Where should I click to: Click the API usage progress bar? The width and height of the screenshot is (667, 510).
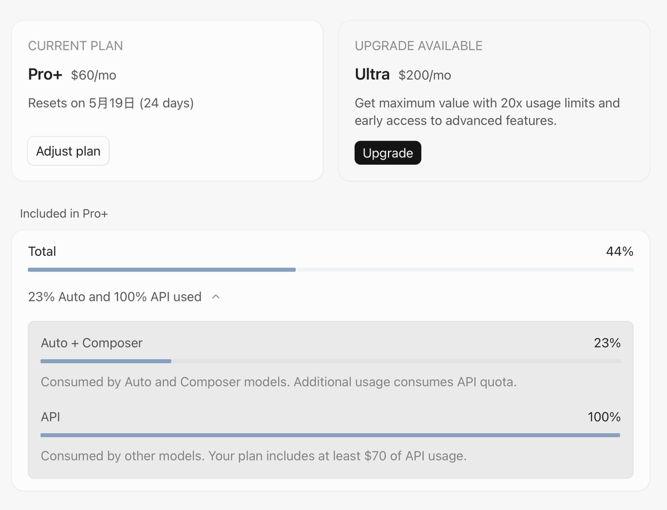331,435
